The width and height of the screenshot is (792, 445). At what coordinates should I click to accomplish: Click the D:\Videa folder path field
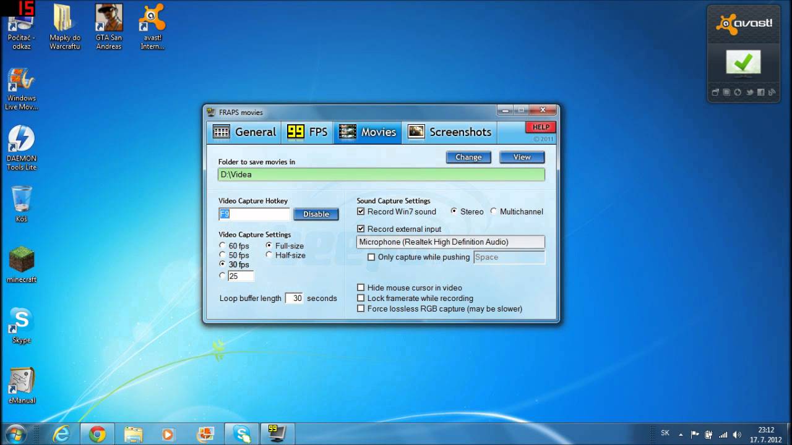tap(381, 174)
